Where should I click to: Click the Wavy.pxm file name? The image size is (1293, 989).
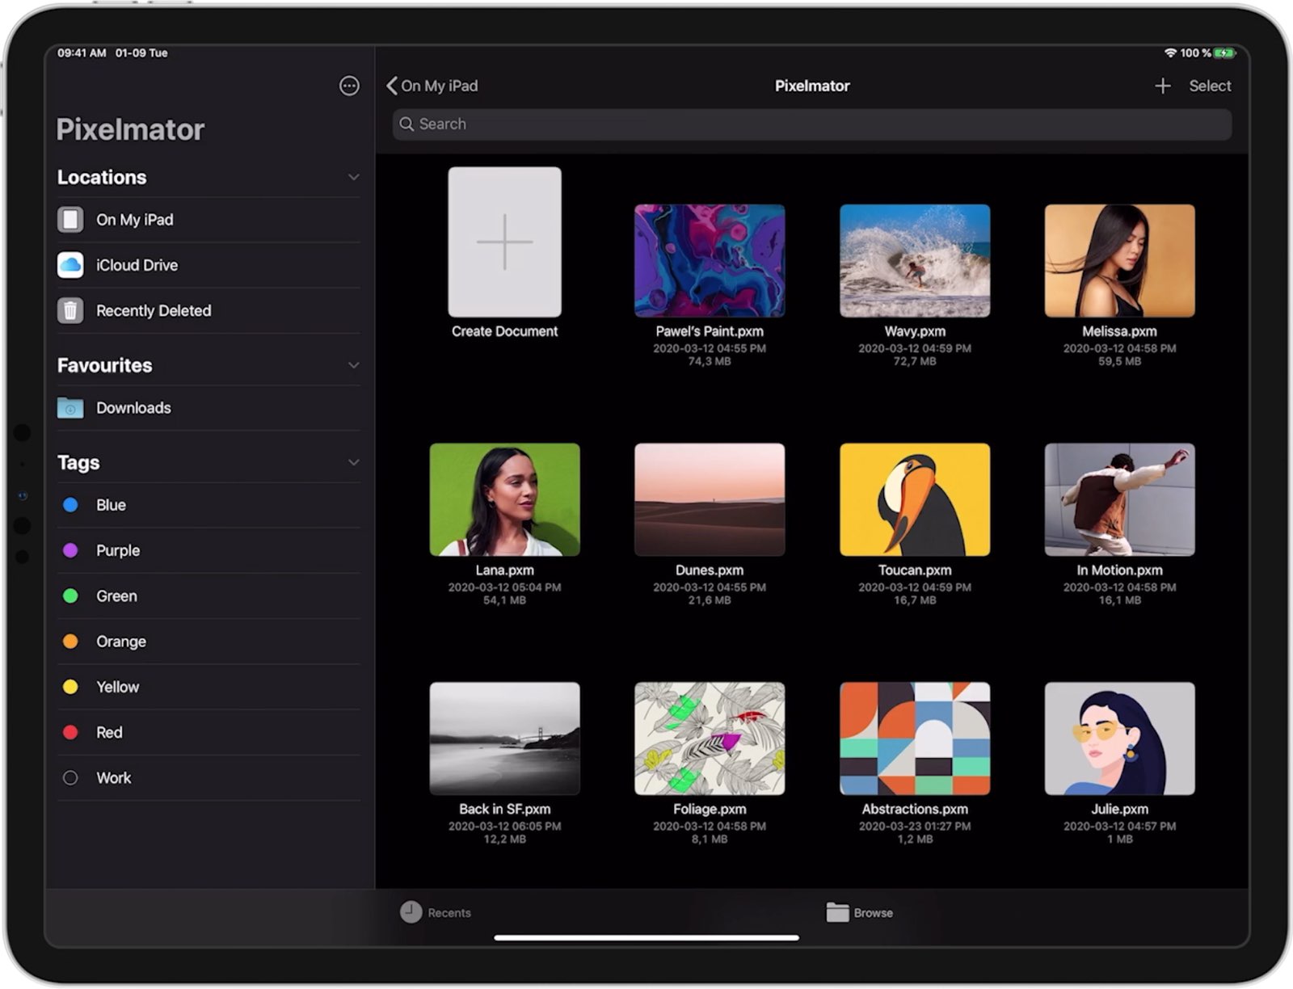pyautogui.click(x=915, y=331)
